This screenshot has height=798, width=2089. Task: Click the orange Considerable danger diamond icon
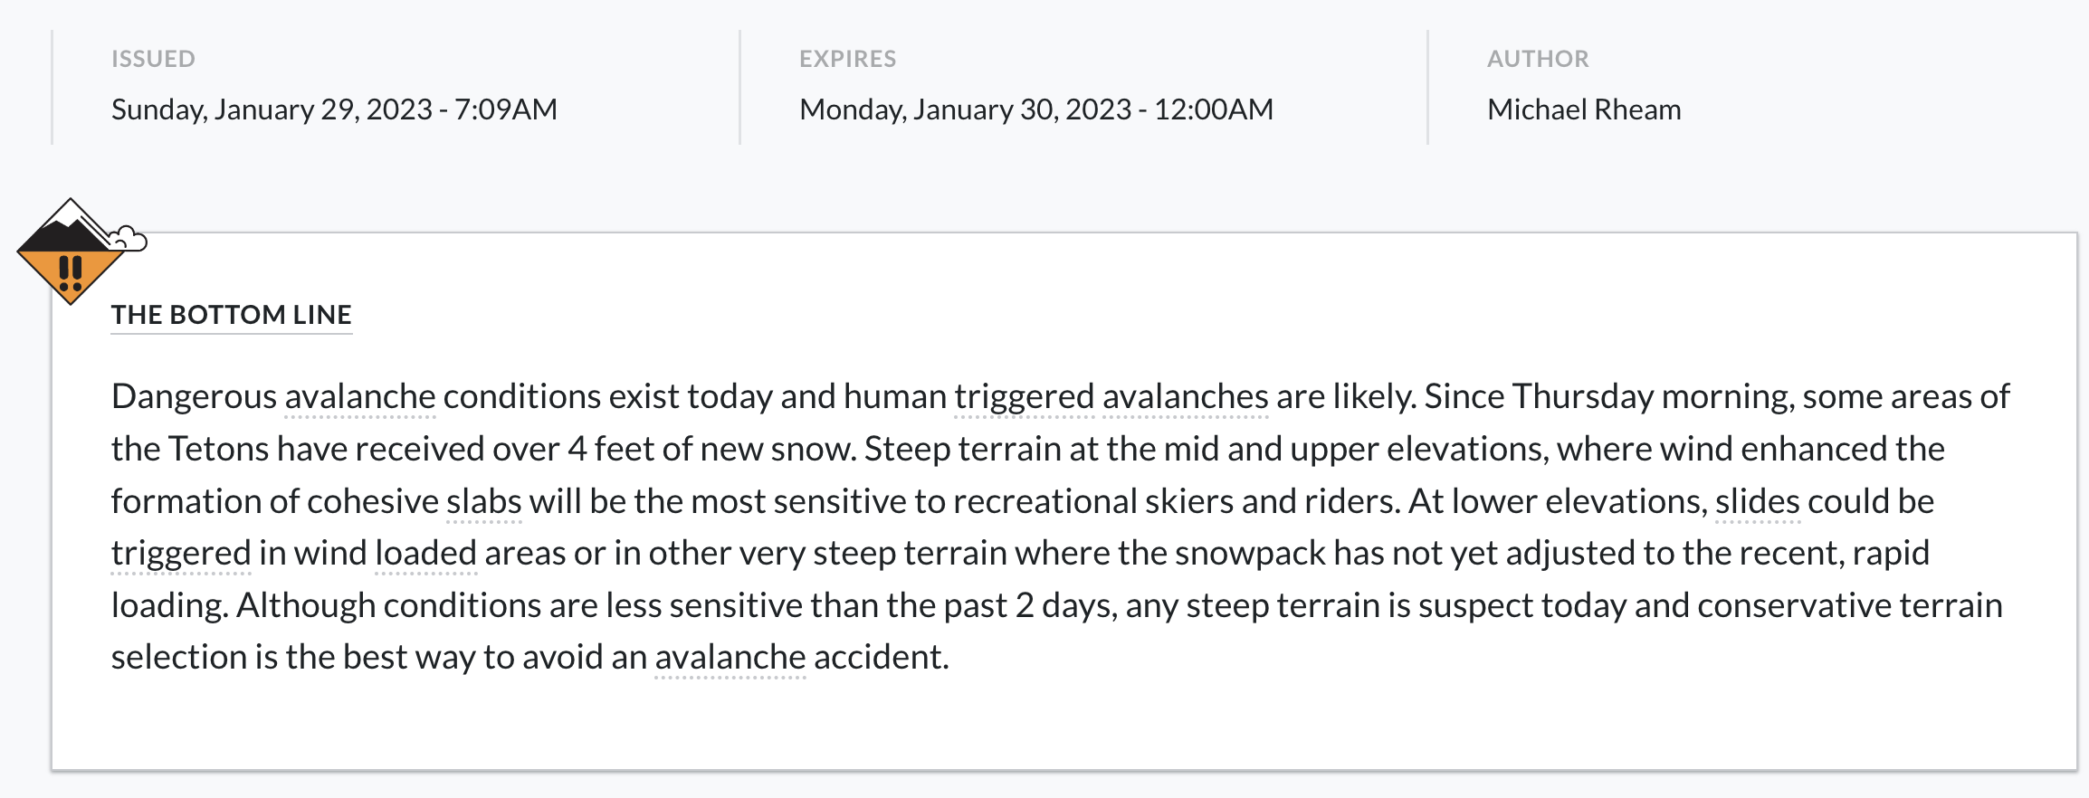[x=71, y=252]
